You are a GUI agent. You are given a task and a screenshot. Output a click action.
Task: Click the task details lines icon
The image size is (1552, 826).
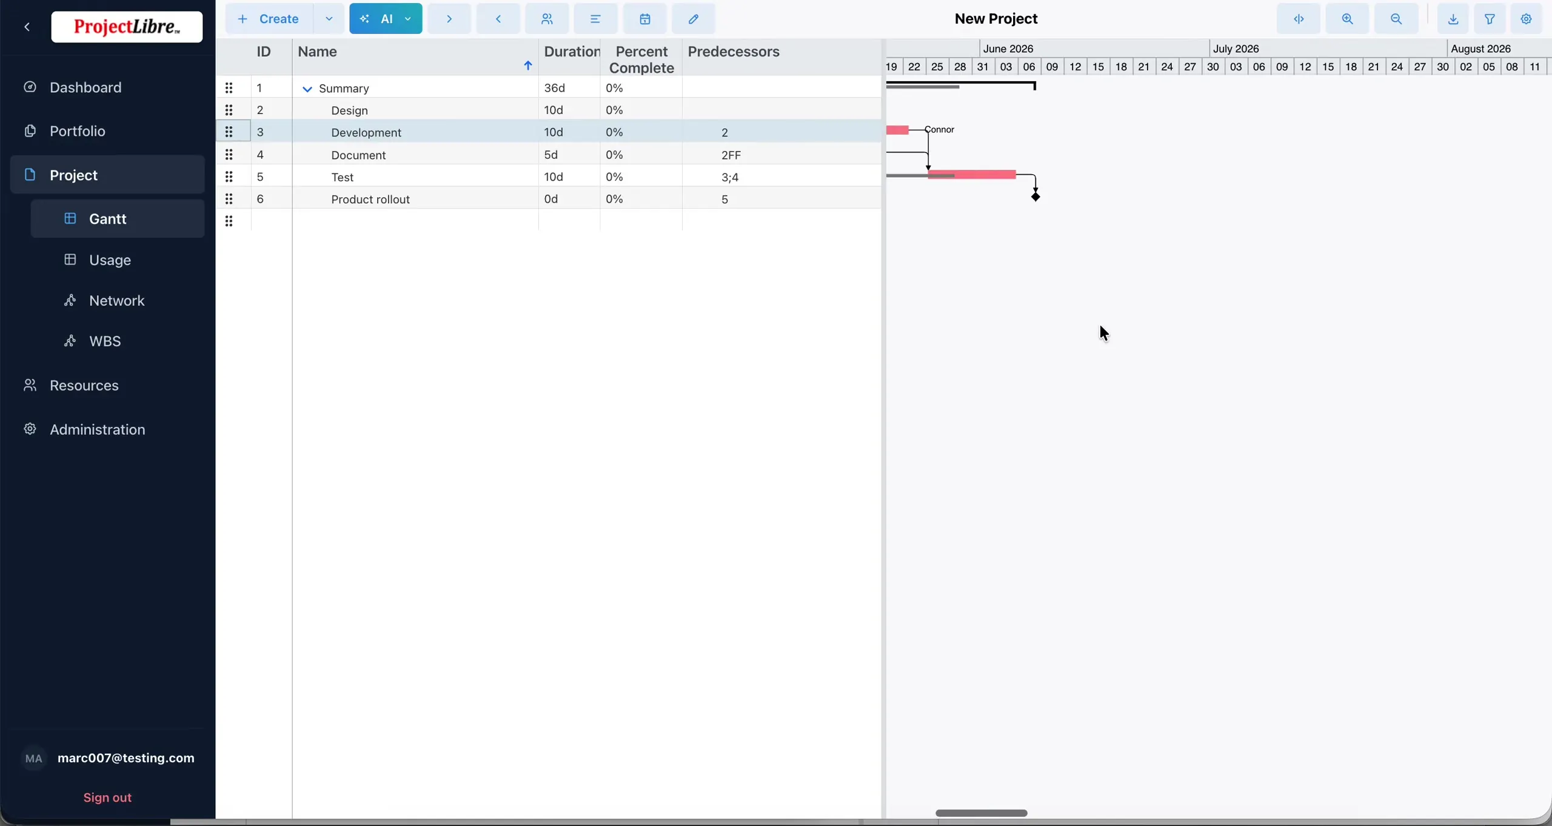pyautogui.click(x=596, y=19)
